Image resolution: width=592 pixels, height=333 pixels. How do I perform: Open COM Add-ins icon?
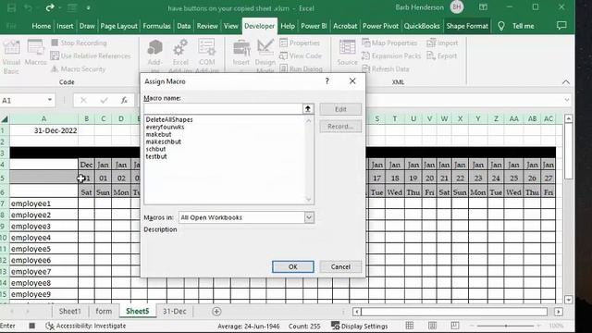pos(207,55)
